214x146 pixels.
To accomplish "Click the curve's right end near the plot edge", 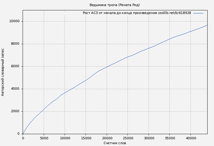I will [207, 25].
